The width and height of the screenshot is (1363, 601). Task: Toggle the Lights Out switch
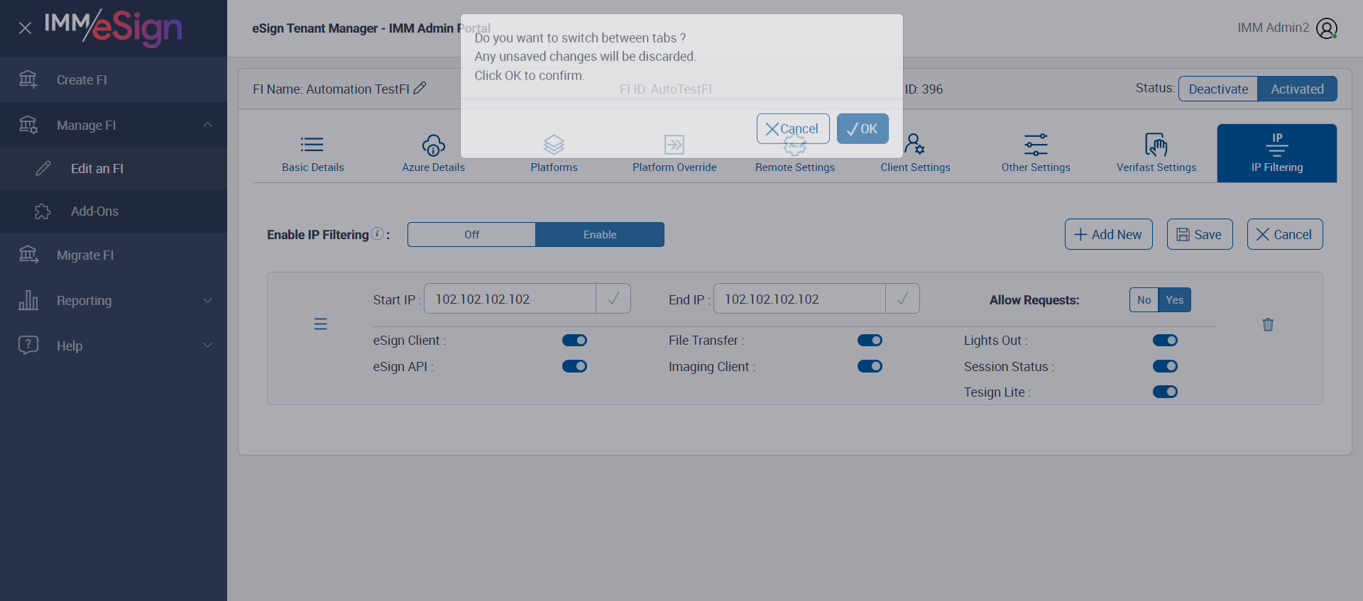pos(1165,341)
